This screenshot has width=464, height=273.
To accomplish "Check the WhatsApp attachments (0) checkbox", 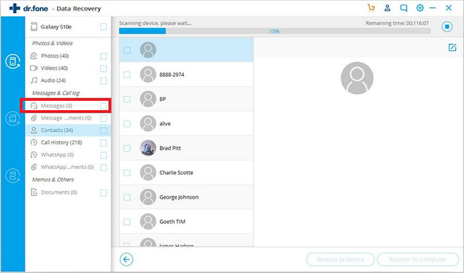I will tap(103, 168).
